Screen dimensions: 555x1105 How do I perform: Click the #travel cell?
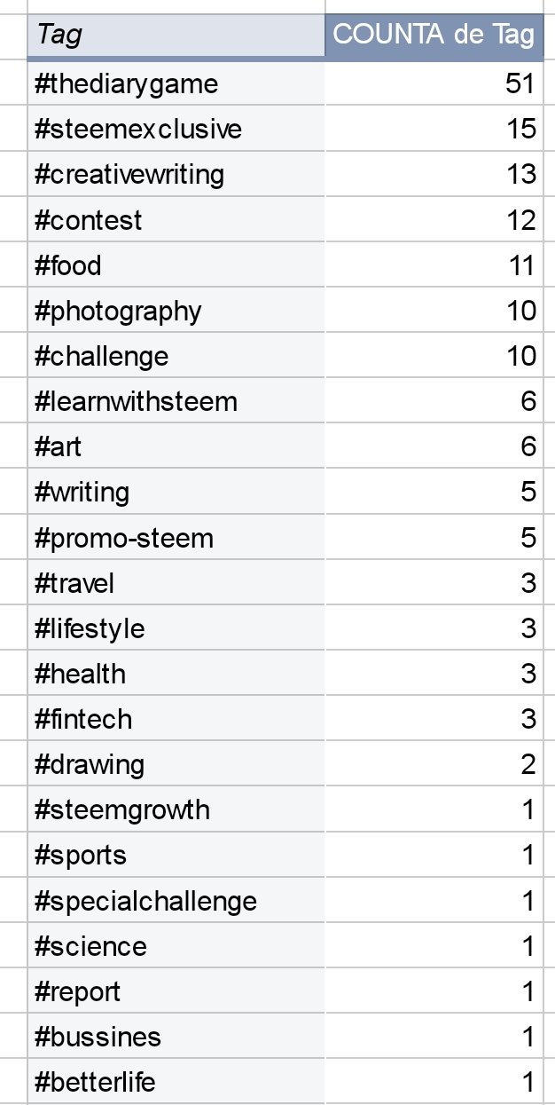(x=176, y=583)
